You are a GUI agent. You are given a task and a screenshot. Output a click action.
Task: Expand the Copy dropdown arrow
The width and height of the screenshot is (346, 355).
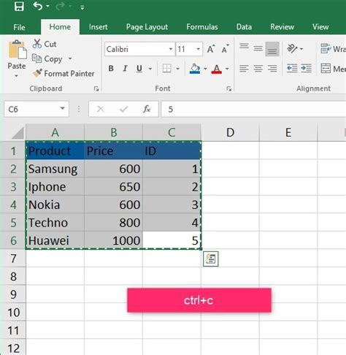70,58
